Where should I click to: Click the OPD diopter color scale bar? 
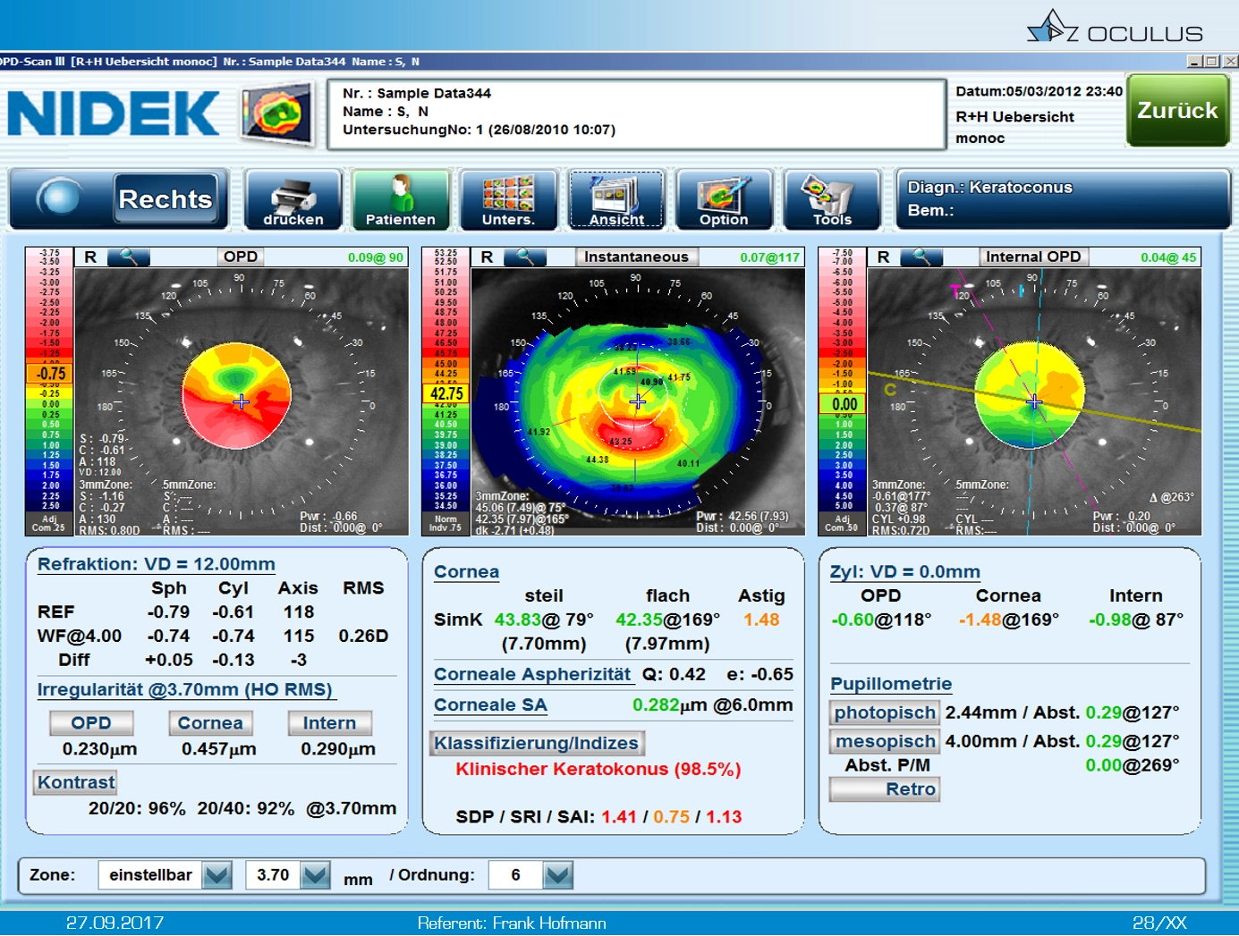[49, 389]
